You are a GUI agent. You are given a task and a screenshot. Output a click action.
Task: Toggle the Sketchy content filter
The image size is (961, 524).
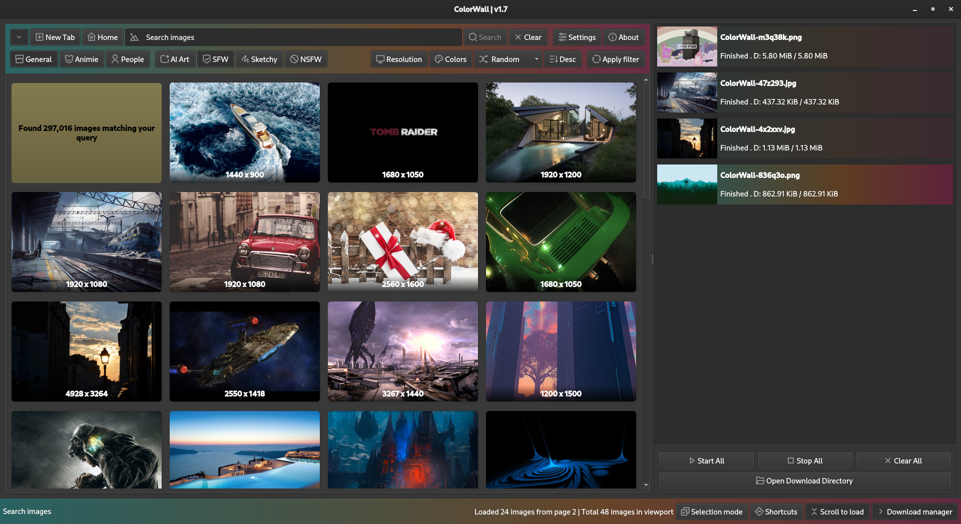(259, 59)
